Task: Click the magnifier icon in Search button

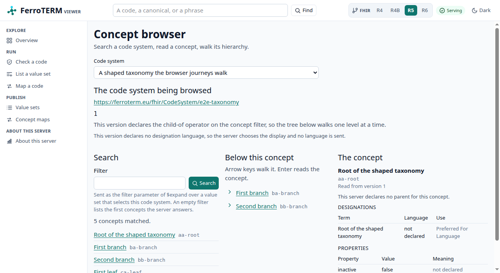Action: tap(195, 183)
